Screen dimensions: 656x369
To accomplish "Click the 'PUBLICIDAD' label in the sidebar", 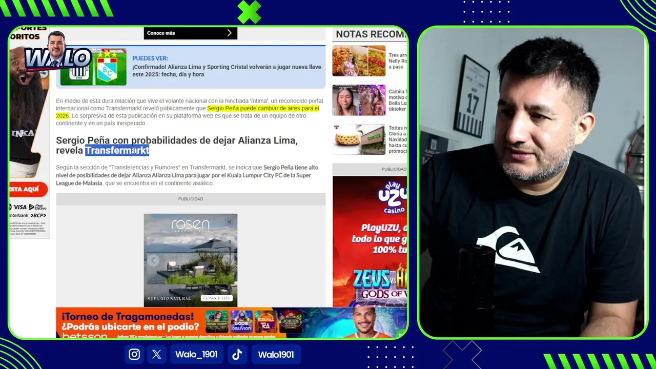I will [394, 169].
